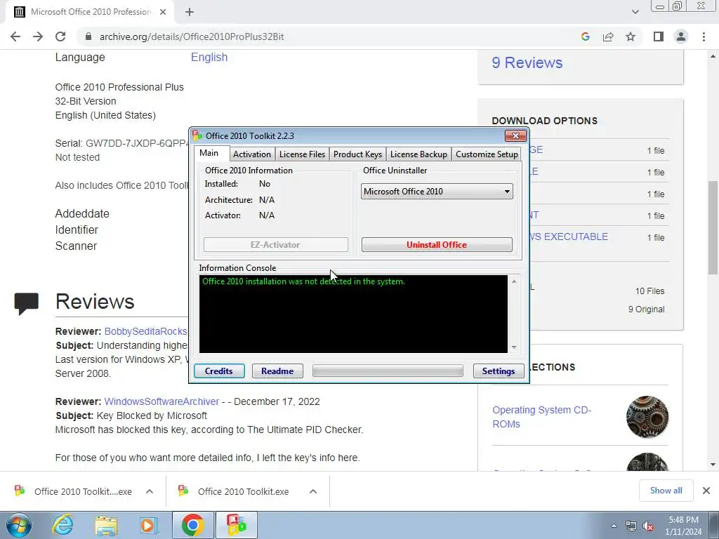Open Windows Explorer folder from taskbar
719x539 pixels.
(106, 525)
